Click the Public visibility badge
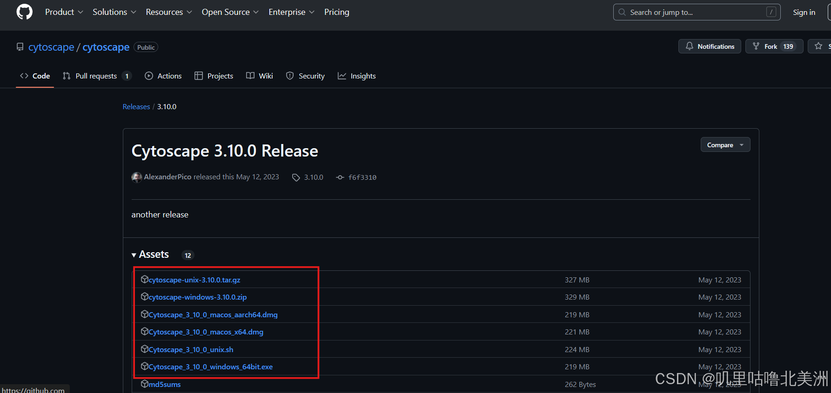Screen dimensions: 831x393 point(146,47)
